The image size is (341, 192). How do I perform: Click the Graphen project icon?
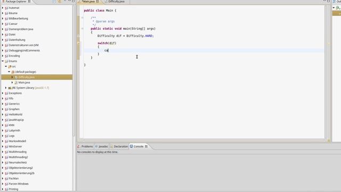(6, 109)
